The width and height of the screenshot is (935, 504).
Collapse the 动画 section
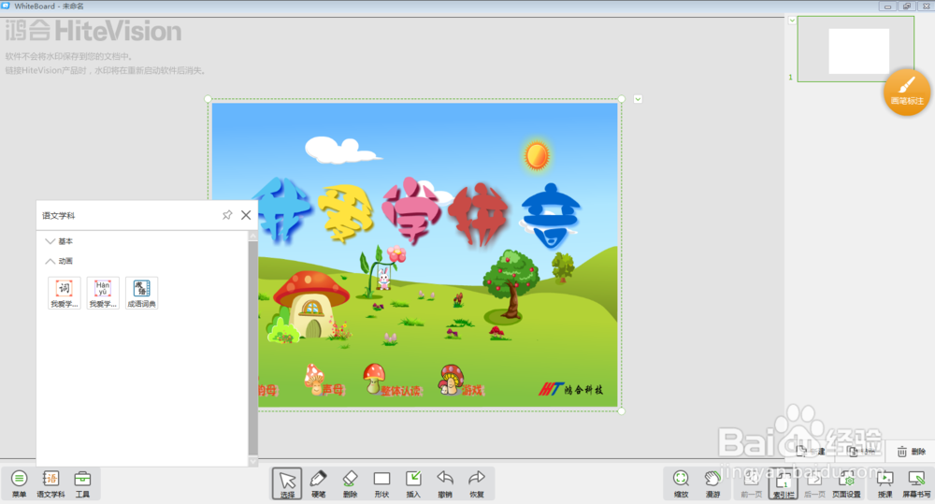click(x=59, y=261)
